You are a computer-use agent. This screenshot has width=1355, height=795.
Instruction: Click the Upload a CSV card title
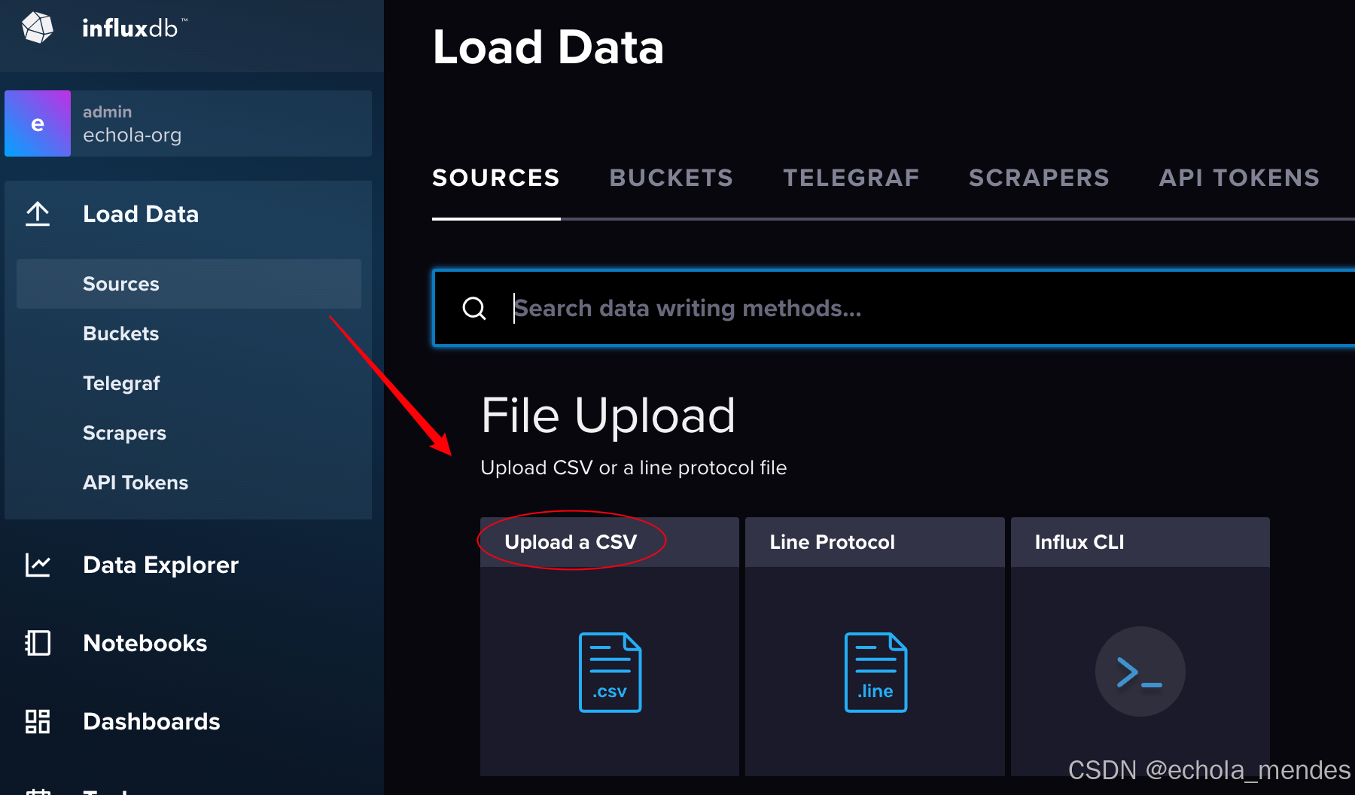coord(571,542)
